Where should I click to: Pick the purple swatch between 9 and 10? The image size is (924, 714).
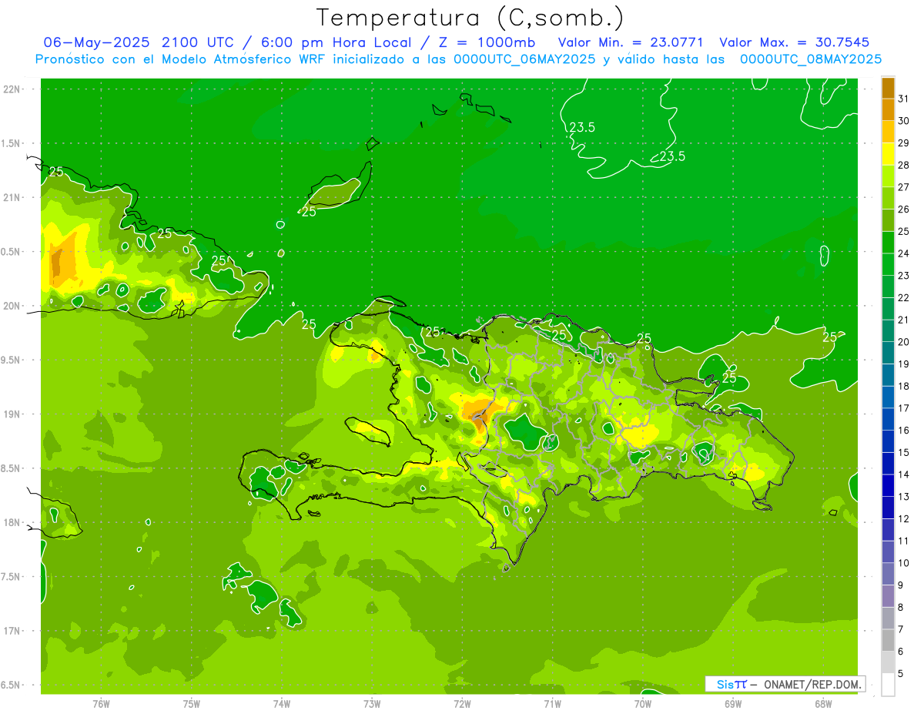(888, 574)
